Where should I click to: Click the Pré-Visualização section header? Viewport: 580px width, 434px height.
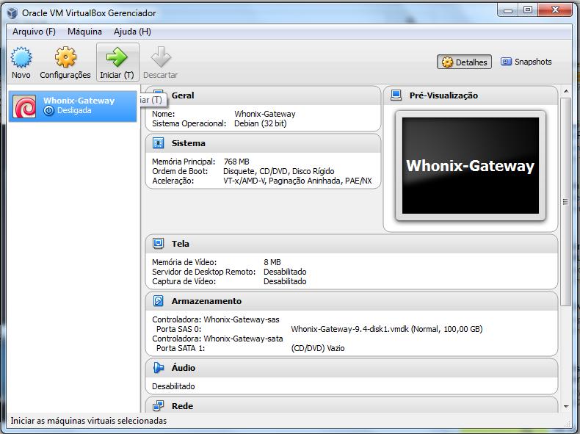pos(443,95)
